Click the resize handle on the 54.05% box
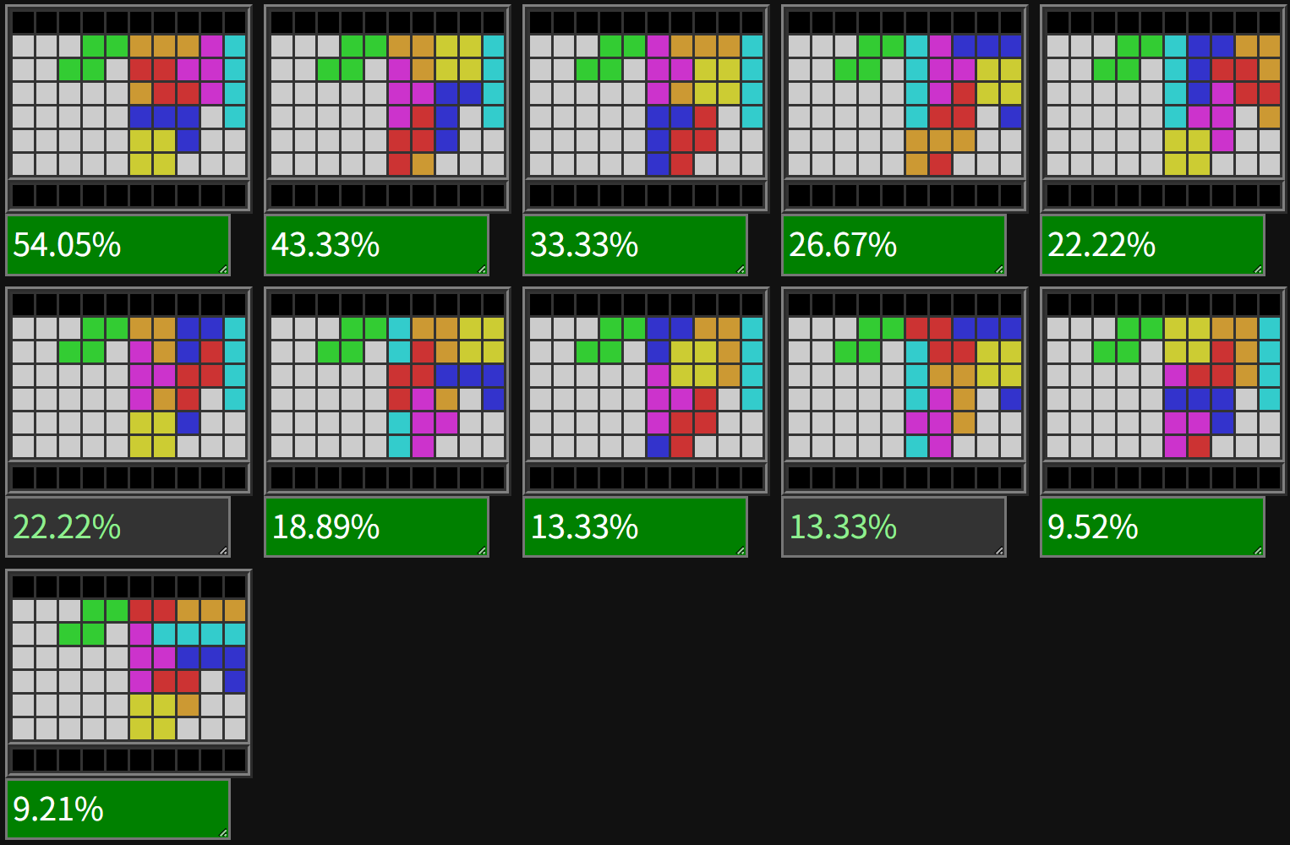This screenshot has height=845, width=1290. (223, 270)
